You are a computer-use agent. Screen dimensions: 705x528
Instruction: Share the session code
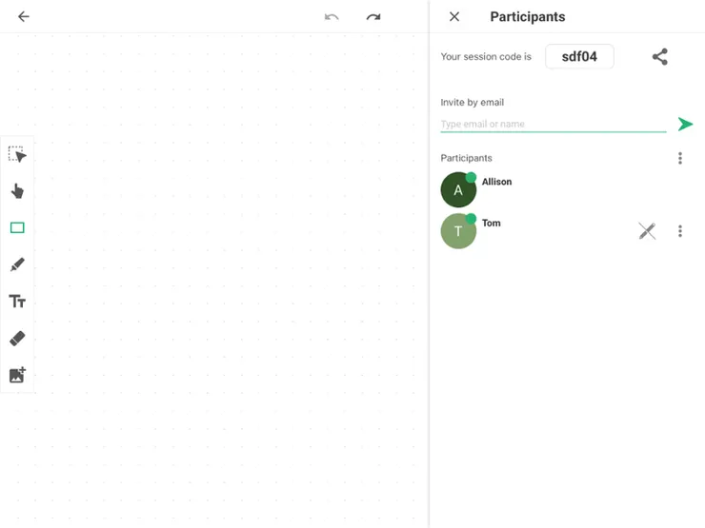[x=660, y=57]
